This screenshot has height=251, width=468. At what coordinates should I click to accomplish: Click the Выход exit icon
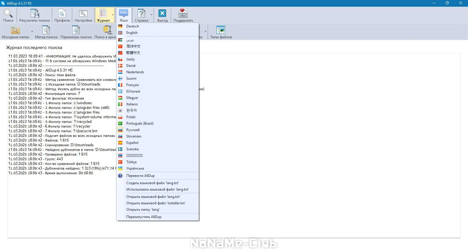pos(162,15)
